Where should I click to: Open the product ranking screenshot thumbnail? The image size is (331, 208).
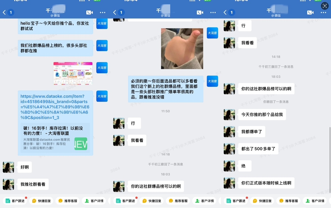pos(73,73)
